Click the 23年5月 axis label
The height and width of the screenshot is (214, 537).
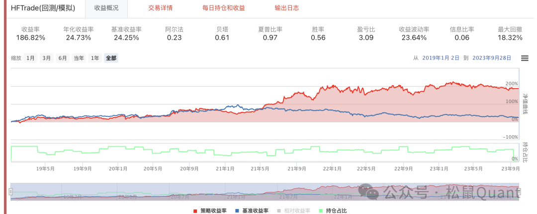[x=473, y=168]
